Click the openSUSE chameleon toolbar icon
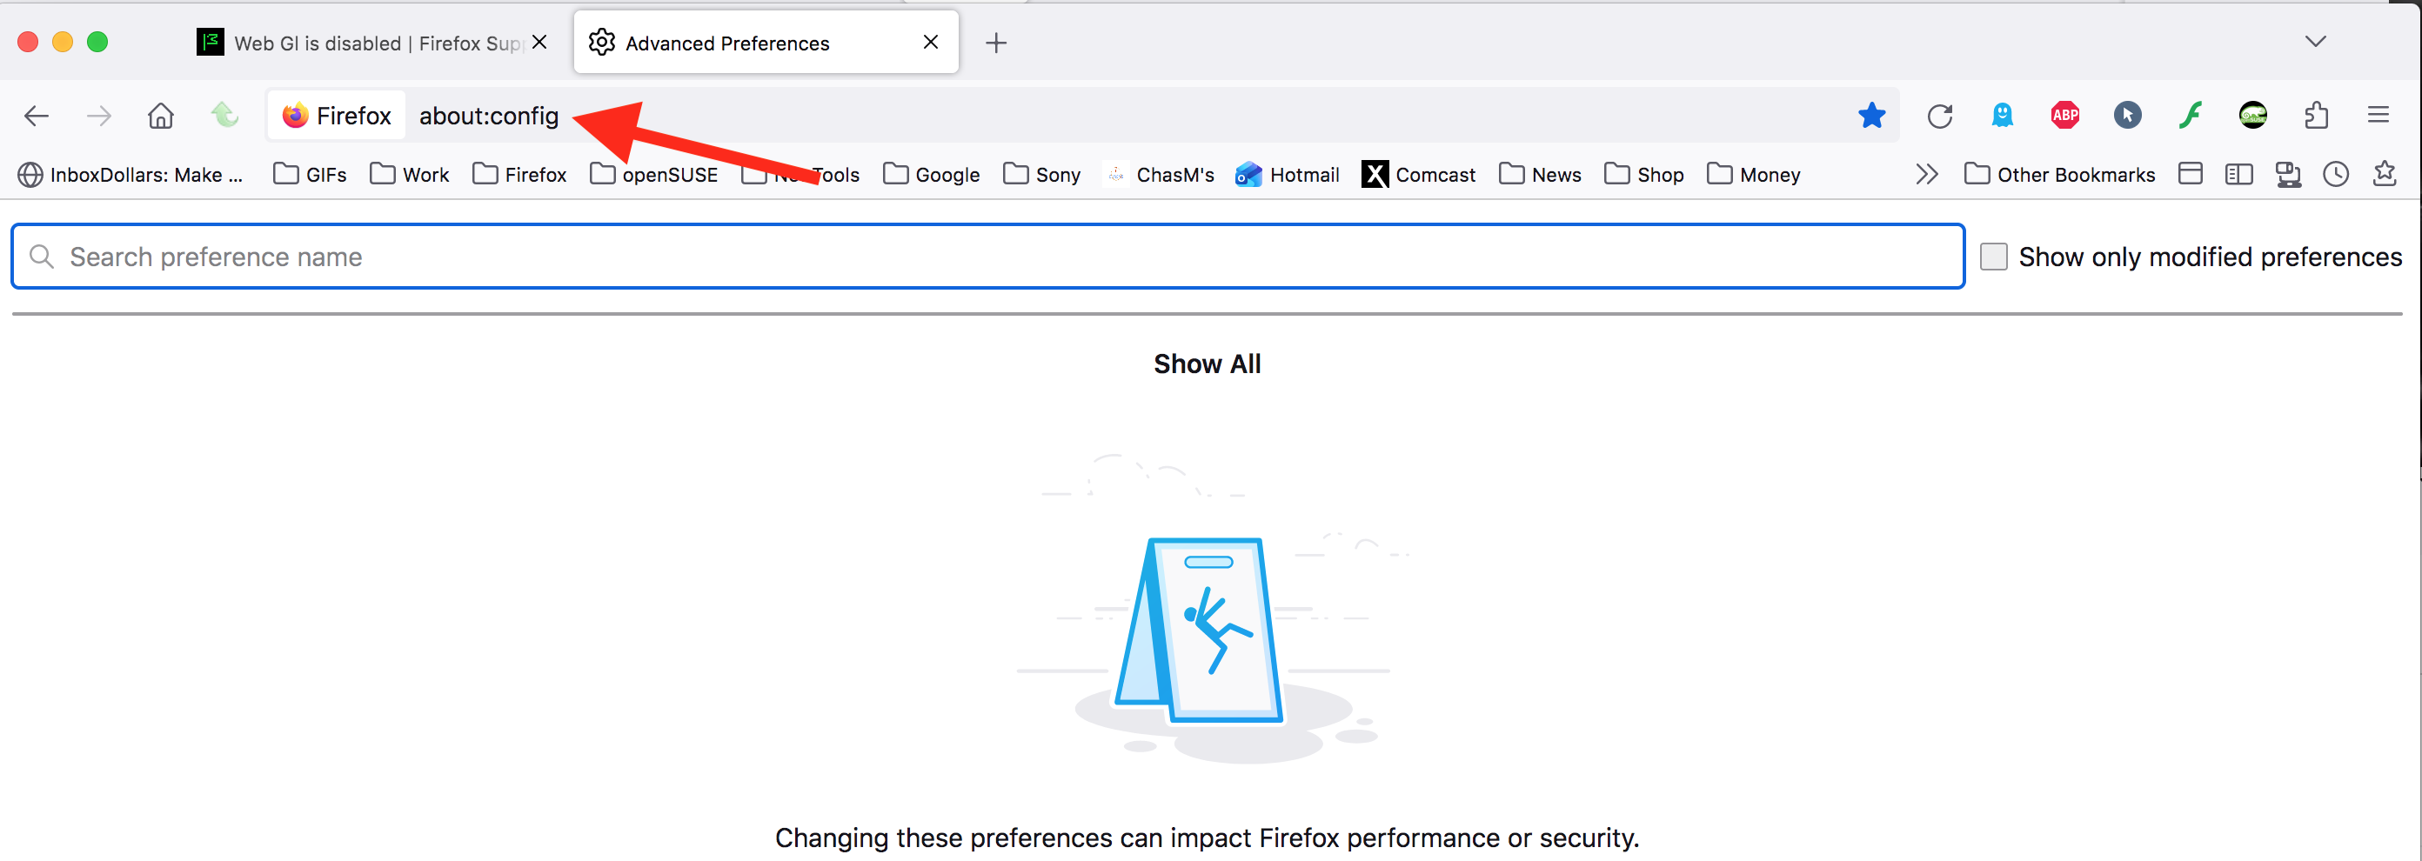The height and width of the screenshot is (861, 2422). [x=2252, y=116]
